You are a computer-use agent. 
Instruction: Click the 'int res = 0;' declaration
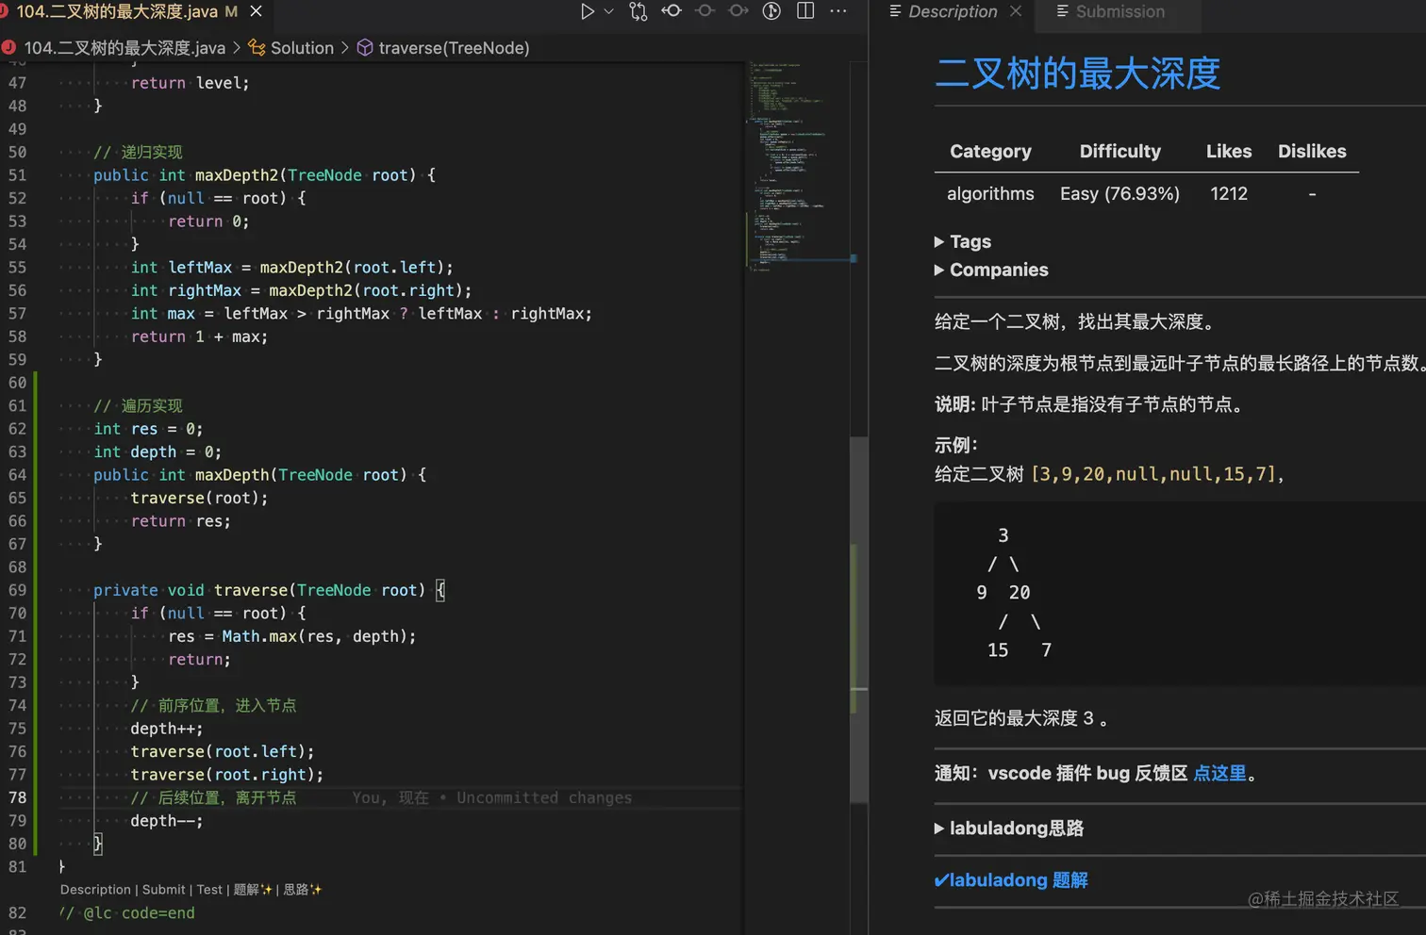tap(148, 429)
